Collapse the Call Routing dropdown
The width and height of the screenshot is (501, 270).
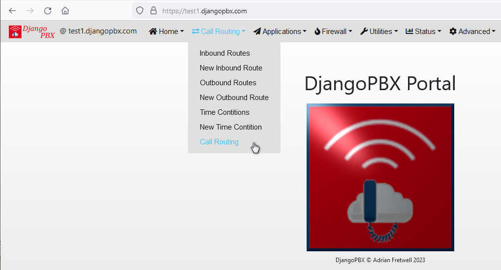(219, 32)
